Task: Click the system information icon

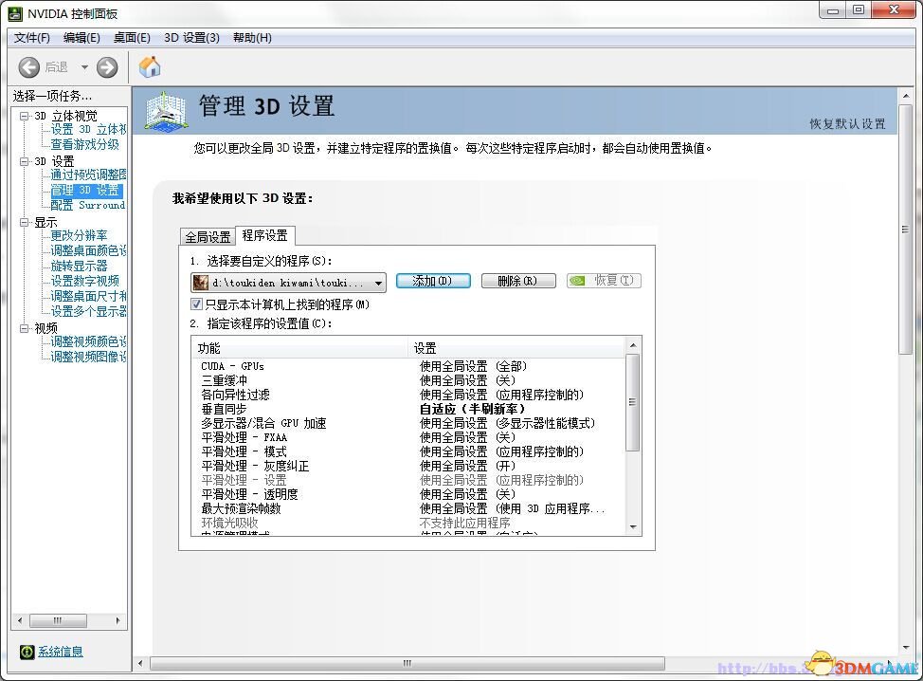Action: pos(27,652)
